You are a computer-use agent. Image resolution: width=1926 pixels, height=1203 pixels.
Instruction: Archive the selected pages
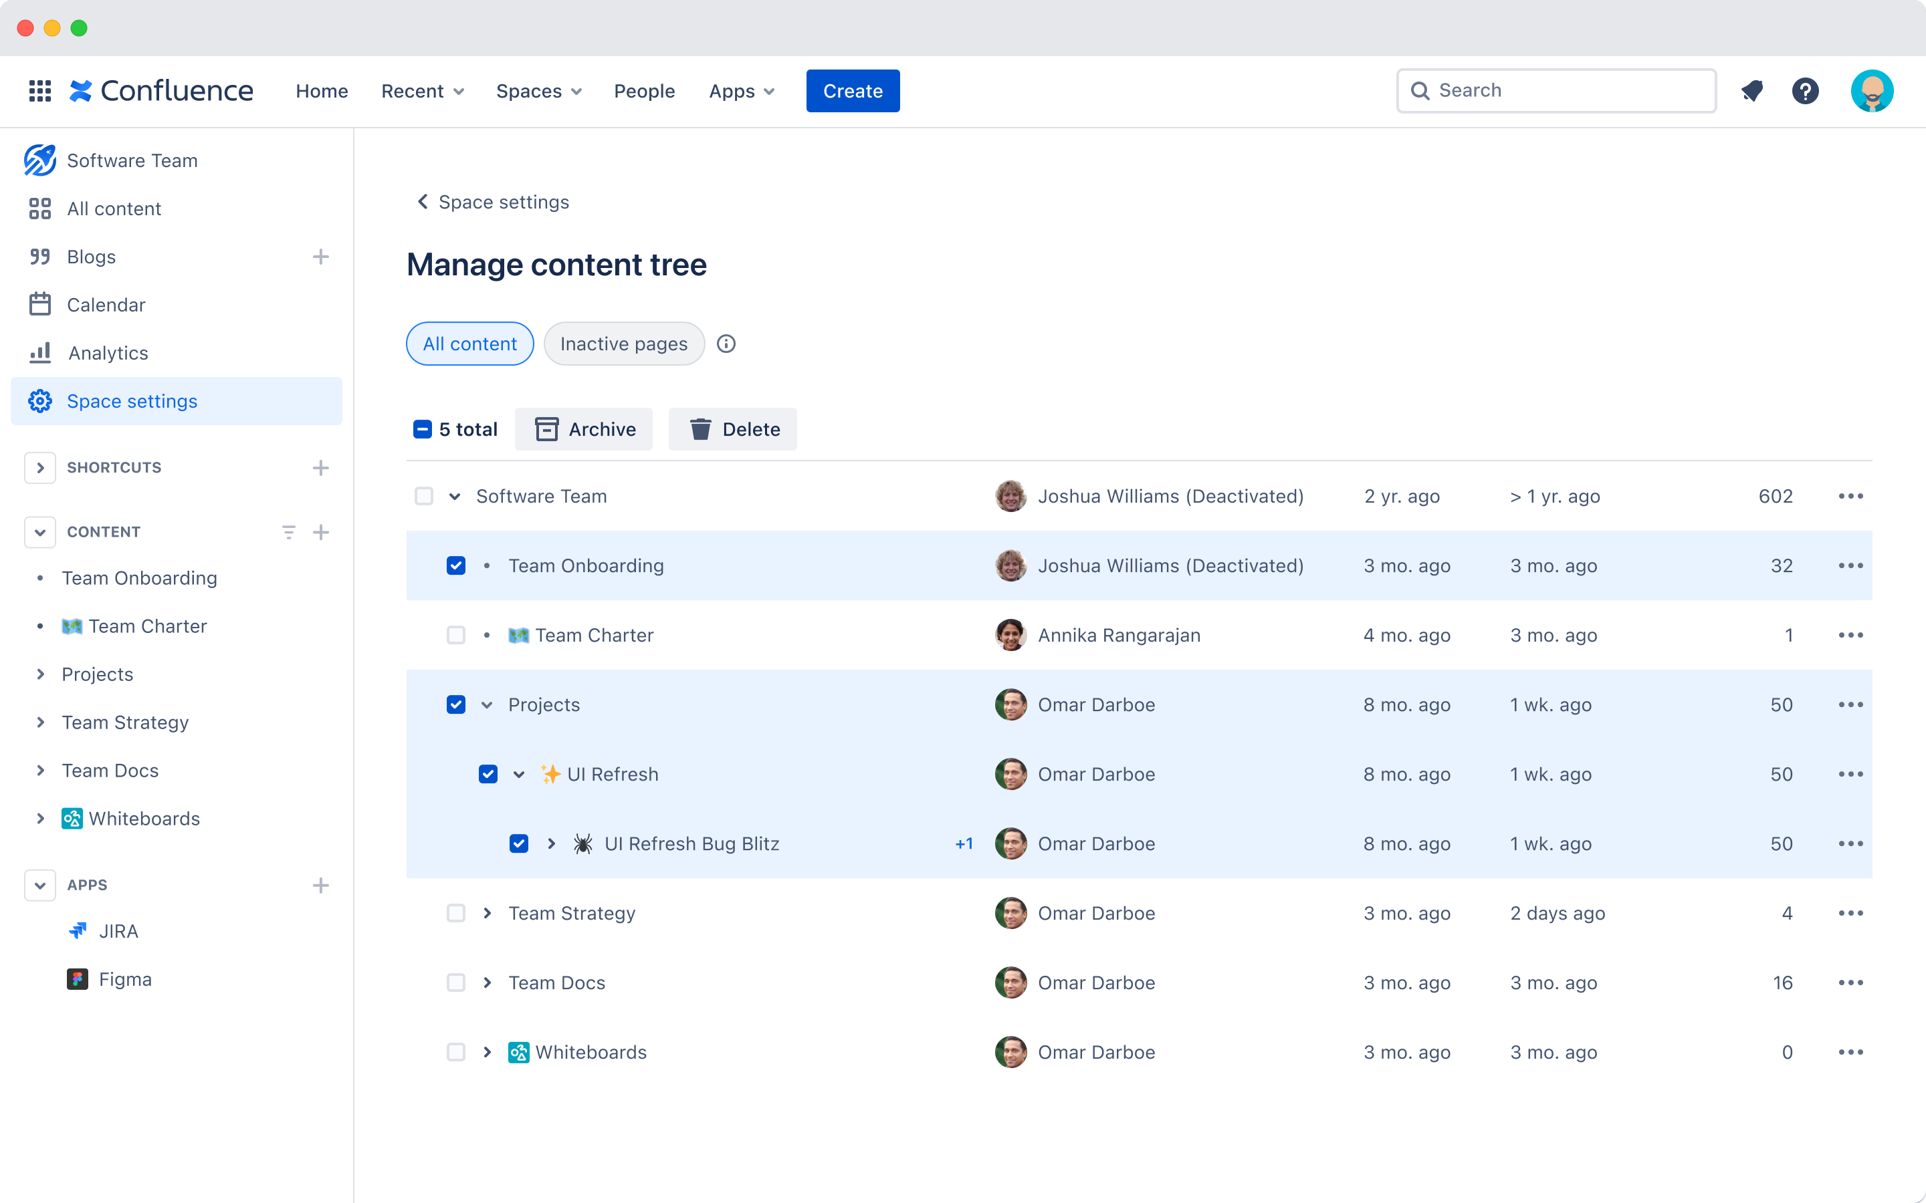pyautogui.click(x=583, y=429)
